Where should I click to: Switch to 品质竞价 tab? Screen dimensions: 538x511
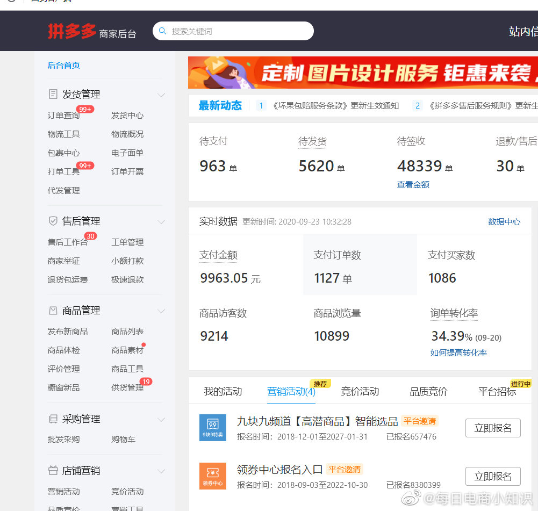(x=428, y=391)
